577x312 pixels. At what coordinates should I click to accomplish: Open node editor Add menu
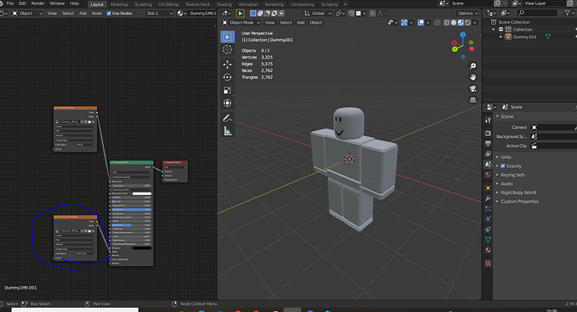(x=83, y=13)
